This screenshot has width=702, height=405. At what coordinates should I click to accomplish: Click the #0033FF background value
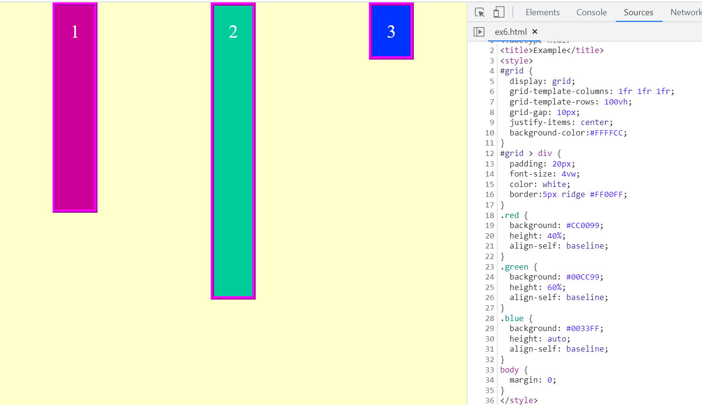click(583, 328)
